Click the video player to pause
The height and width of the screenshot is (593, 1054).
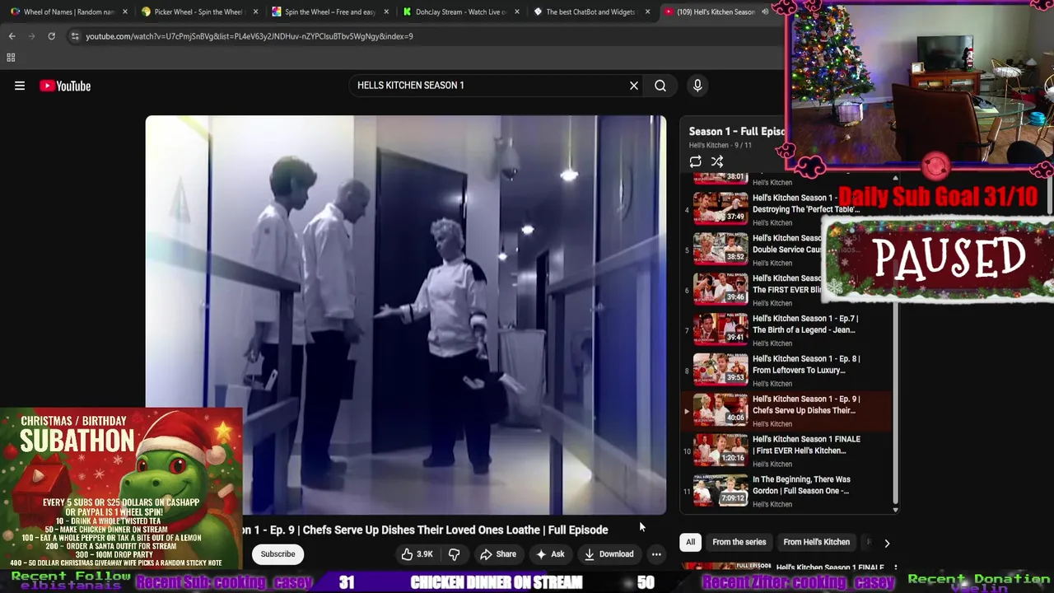[x=406, y=315]
